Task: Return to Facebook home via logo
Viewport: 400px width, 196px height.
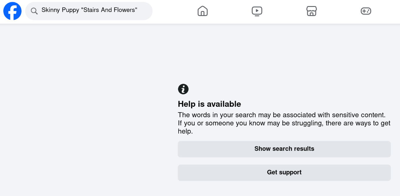Action: (12, 11)
